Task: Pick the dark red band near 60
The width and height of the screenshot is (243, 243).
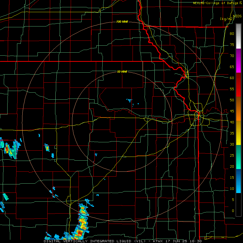Action: tap(238, 85)
